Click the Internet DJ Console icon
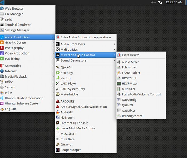The width and height of the screenshot is (187, 158). pyautogui.click(x=58, y=123)
